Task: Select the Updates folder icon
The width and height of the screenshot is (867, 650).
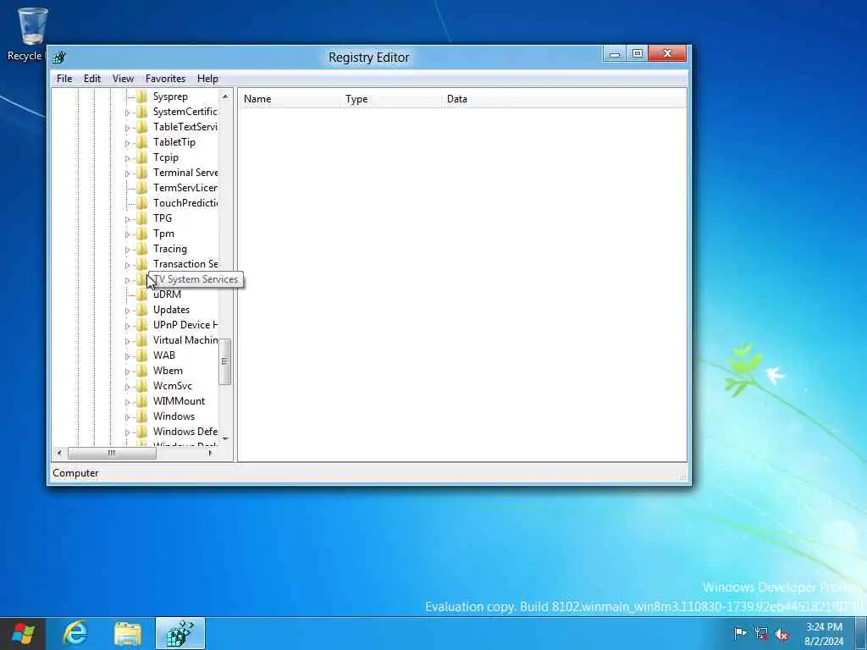Action: 142,310
